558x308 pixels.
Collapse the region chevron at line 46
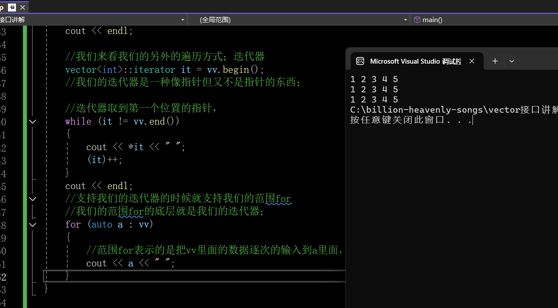[x=32, y=198]
